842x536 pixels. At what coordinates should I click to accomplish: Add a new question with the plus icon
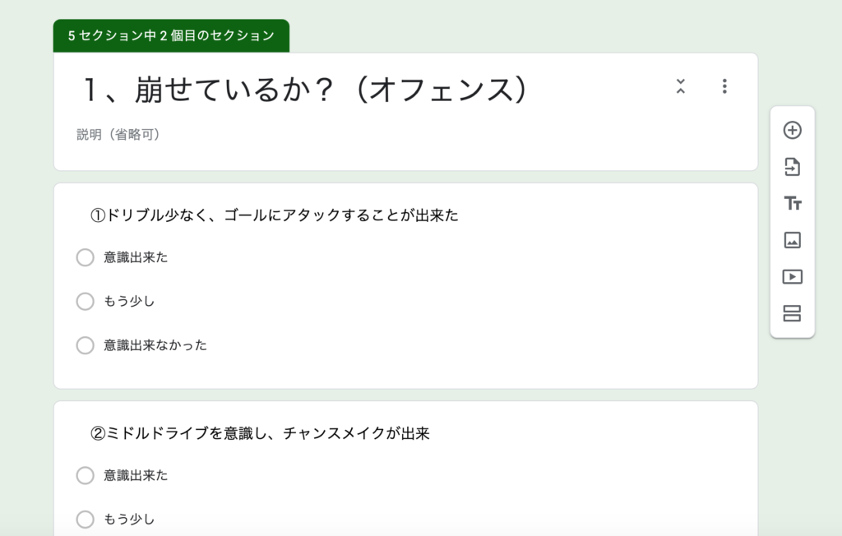(792, 130)
